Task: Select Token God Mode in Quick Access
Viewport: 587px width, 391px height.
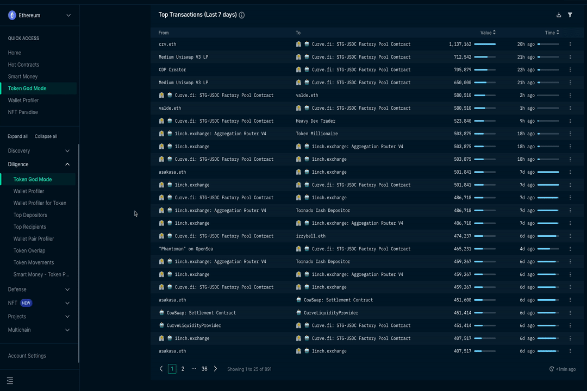Action: (27, 89)
